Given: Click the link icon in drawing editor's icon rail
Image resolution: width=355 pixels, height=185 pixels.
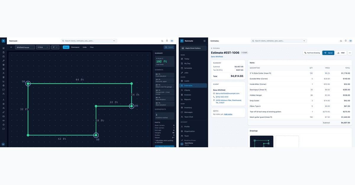Looking at the screenshot, I should click(4, 112).
